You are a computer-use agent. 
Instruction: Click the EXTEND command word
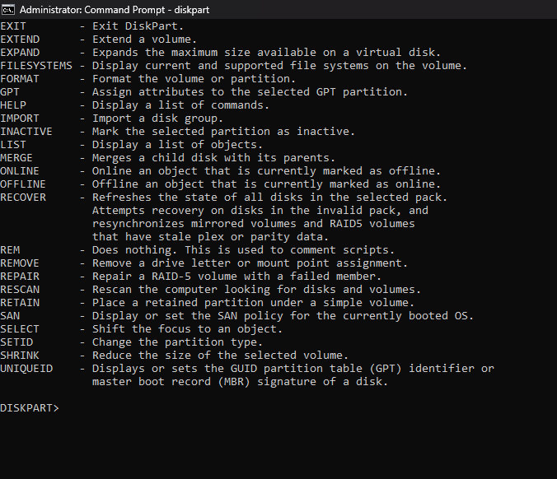point(20,40)
